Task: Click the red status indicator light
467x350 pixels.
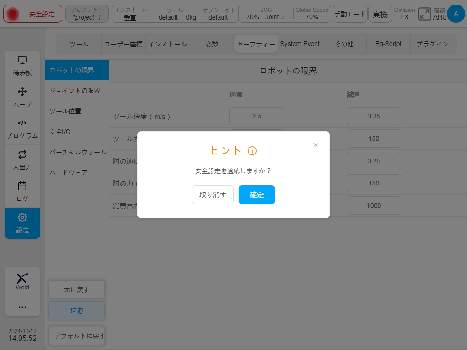Action: (x=12, y=14)
